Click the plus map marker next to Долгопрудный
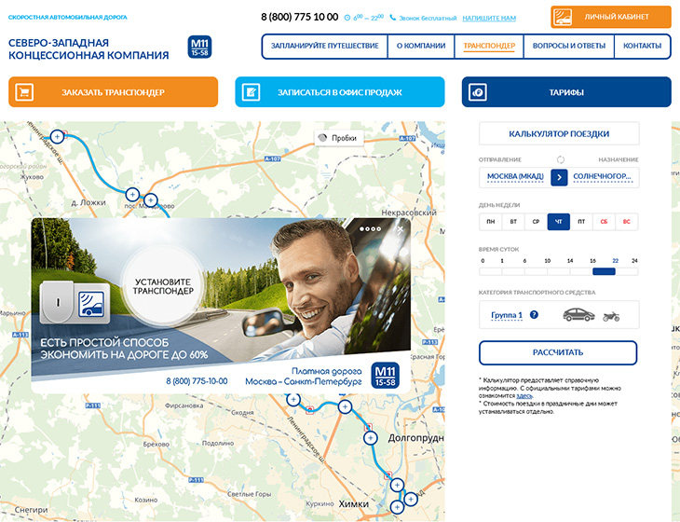 pos(370,438)
